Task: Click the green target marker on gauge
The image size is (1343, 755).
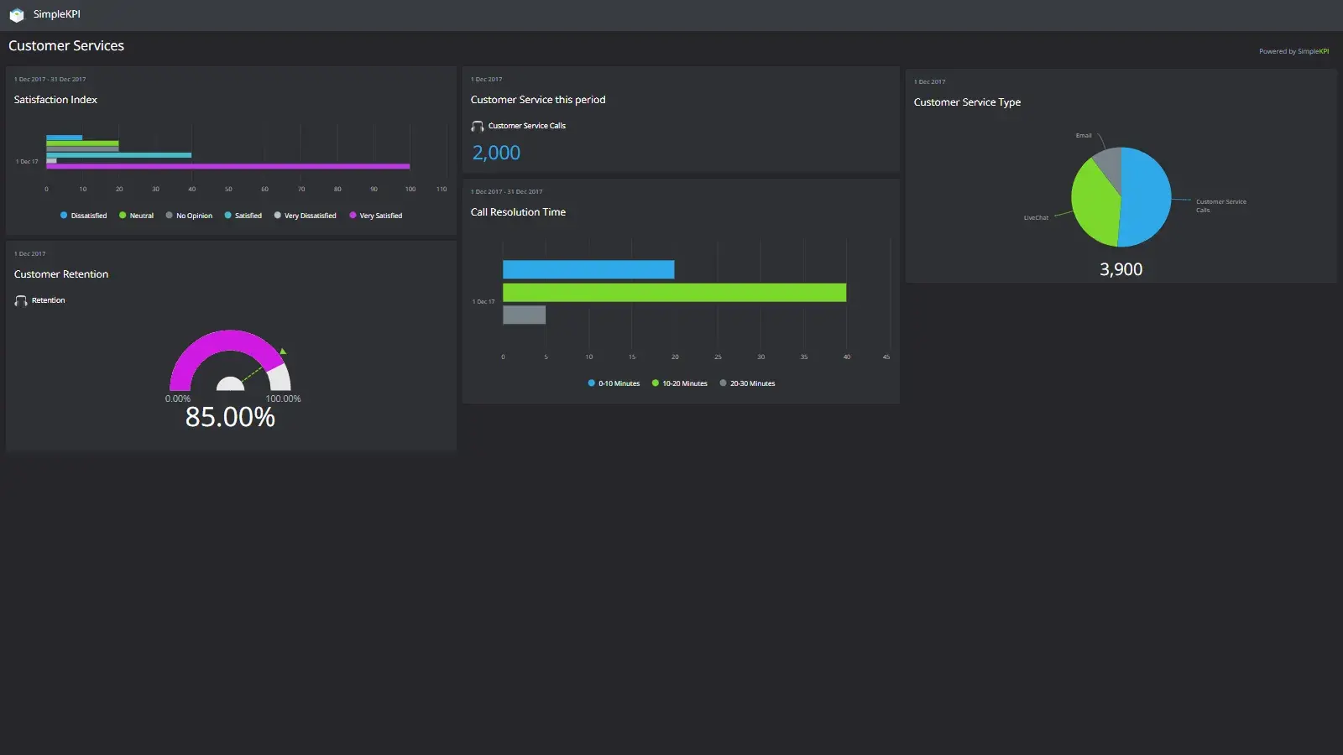Action: click(x=283, y=351)
